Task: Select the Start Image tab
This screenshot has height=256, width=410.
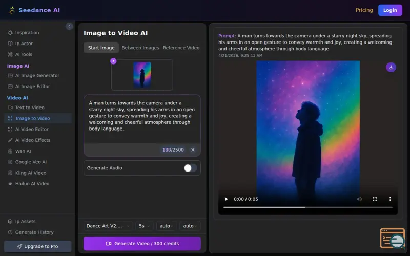Action: coord(101,48)
